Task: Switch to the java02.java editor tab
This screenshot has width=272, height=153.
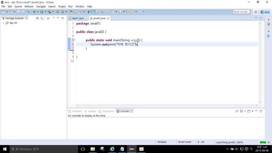Action: coord(99,18)
